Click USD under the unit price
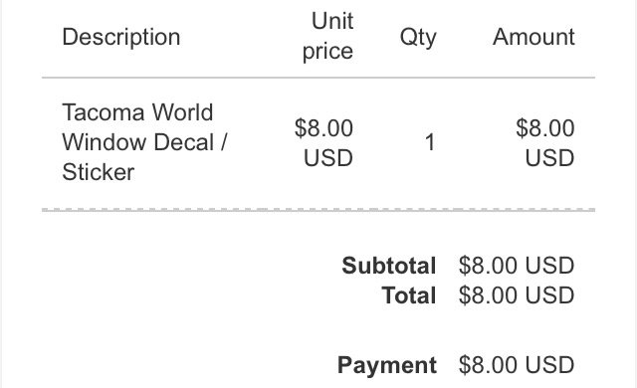Viewport: 637px width, 388px height. pos(328,158)
